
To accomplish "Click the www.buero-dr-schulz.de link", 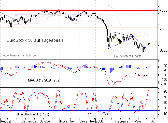I will (19, 55).
